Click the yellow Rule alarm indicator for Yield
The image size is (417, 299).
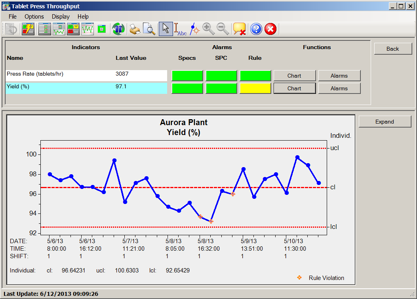click(255, 88)
